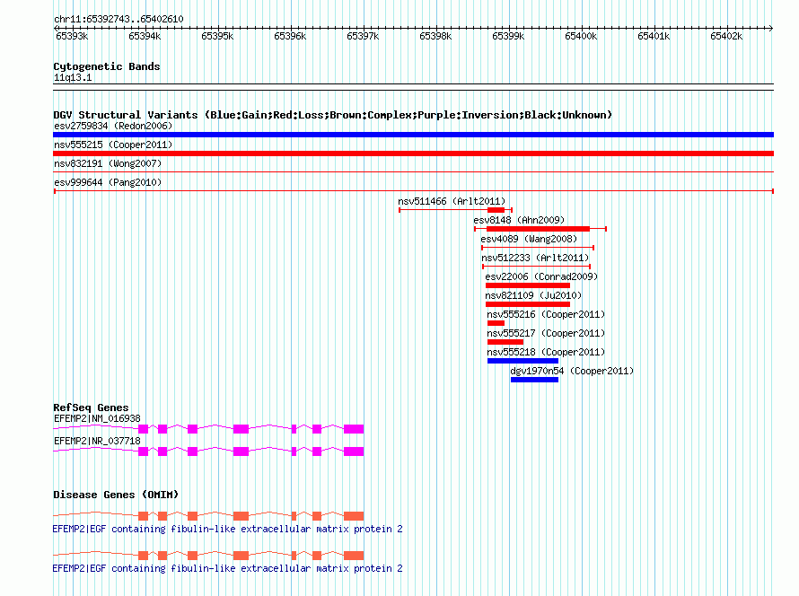Select the esv999644 (Pang2010) variant line
This screenshot has width=799, height=596.
click(413, 191)
